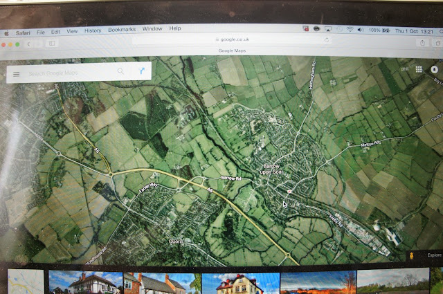
Task: Open the File menu
Action: [x=41, y=33]
